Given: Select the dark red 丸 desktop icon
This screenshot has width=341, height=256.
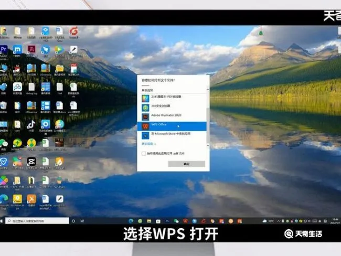Looking at the screenshot, I should (x=31, y=50).
